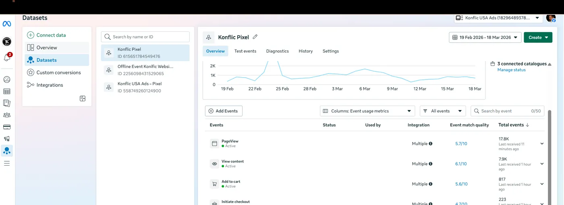Screen dimensions: 564x205
Task: Open the Manage status link
Action: (x=511, y=70)
